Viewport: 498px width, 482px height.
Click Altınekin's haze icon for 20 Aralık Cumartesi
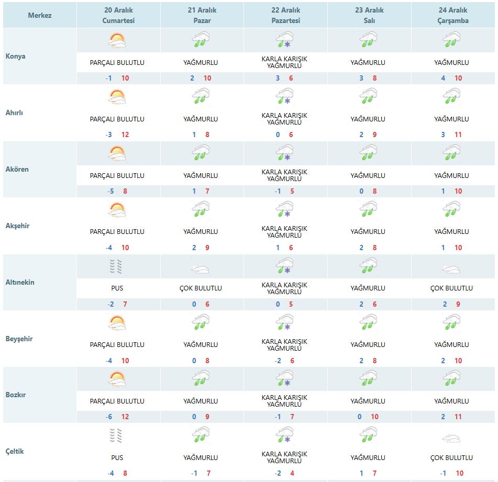pos(117,266)
